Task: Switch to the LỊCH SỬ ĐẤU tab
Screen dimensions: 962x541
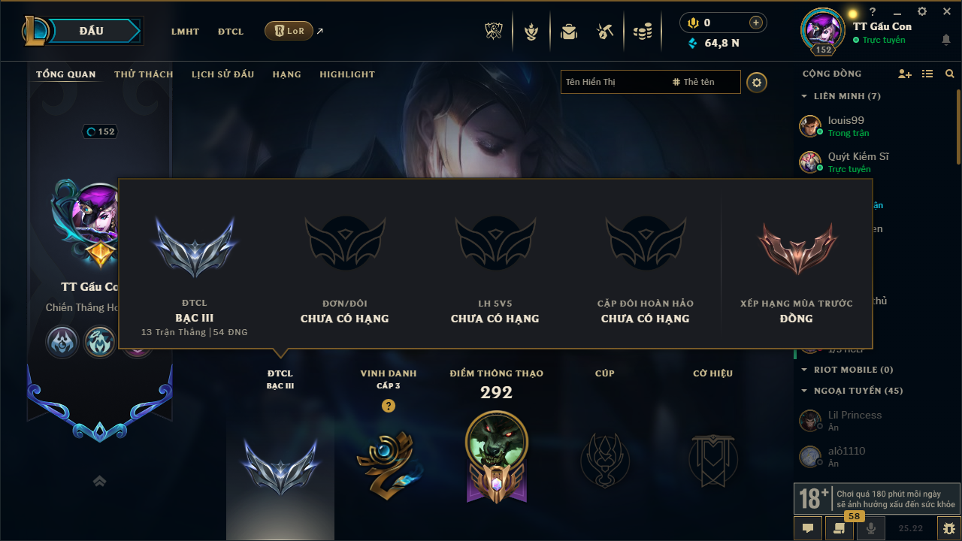Action: tap(222, 74)
